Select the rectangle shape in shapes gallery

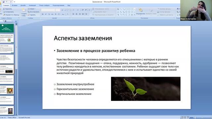click(127, 9)
